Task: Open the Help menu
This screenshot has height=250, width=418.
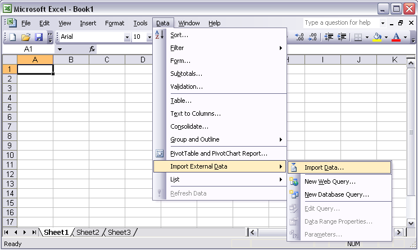Action: (214, 23)
